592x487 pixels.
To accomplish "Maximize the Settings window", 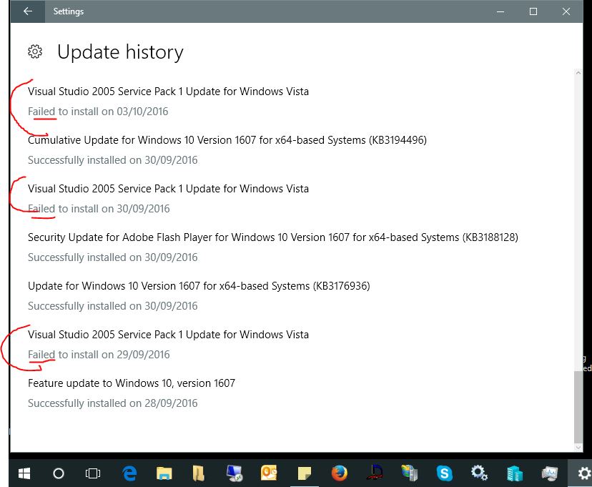I will pos(533,11).
